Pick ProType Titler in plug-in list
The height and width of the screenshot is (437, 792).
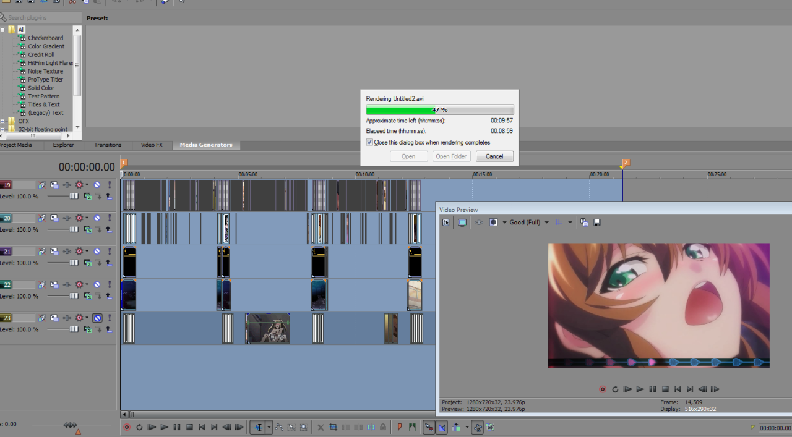pyautogui.click(x=45, y=80)
